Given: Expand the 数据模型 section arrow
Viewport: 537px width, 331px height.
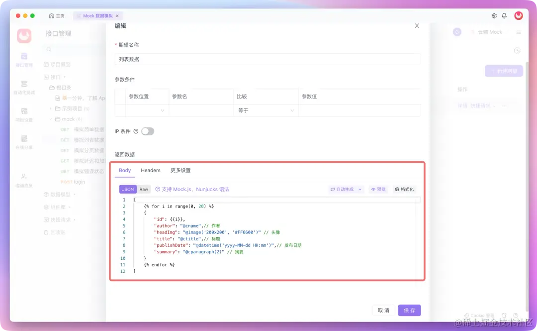Looking at the screenshot, I should (74, 195).
